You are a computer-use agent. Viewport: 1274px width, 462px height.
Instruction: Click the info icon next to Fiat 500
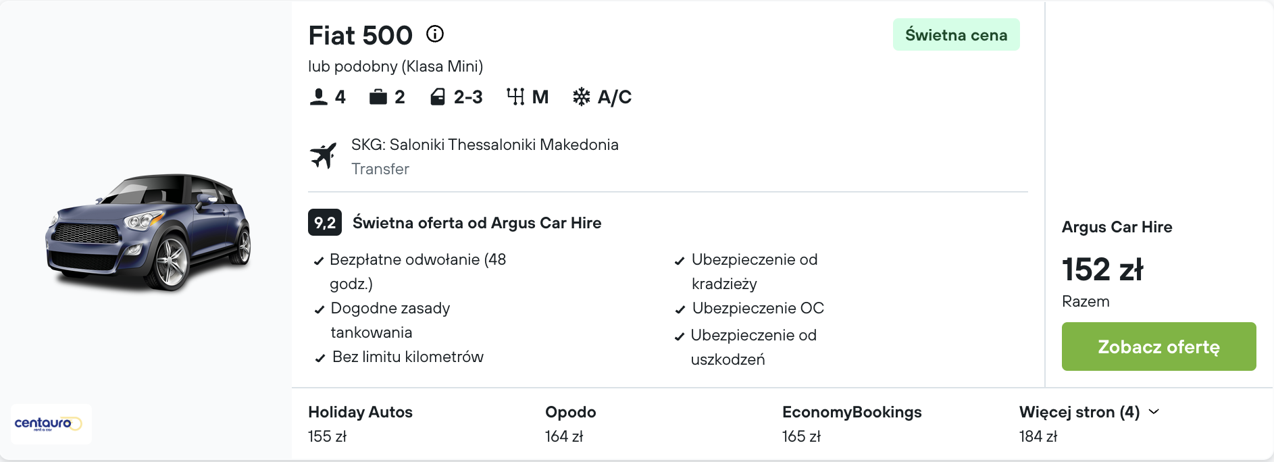click(x=435, y=34)
